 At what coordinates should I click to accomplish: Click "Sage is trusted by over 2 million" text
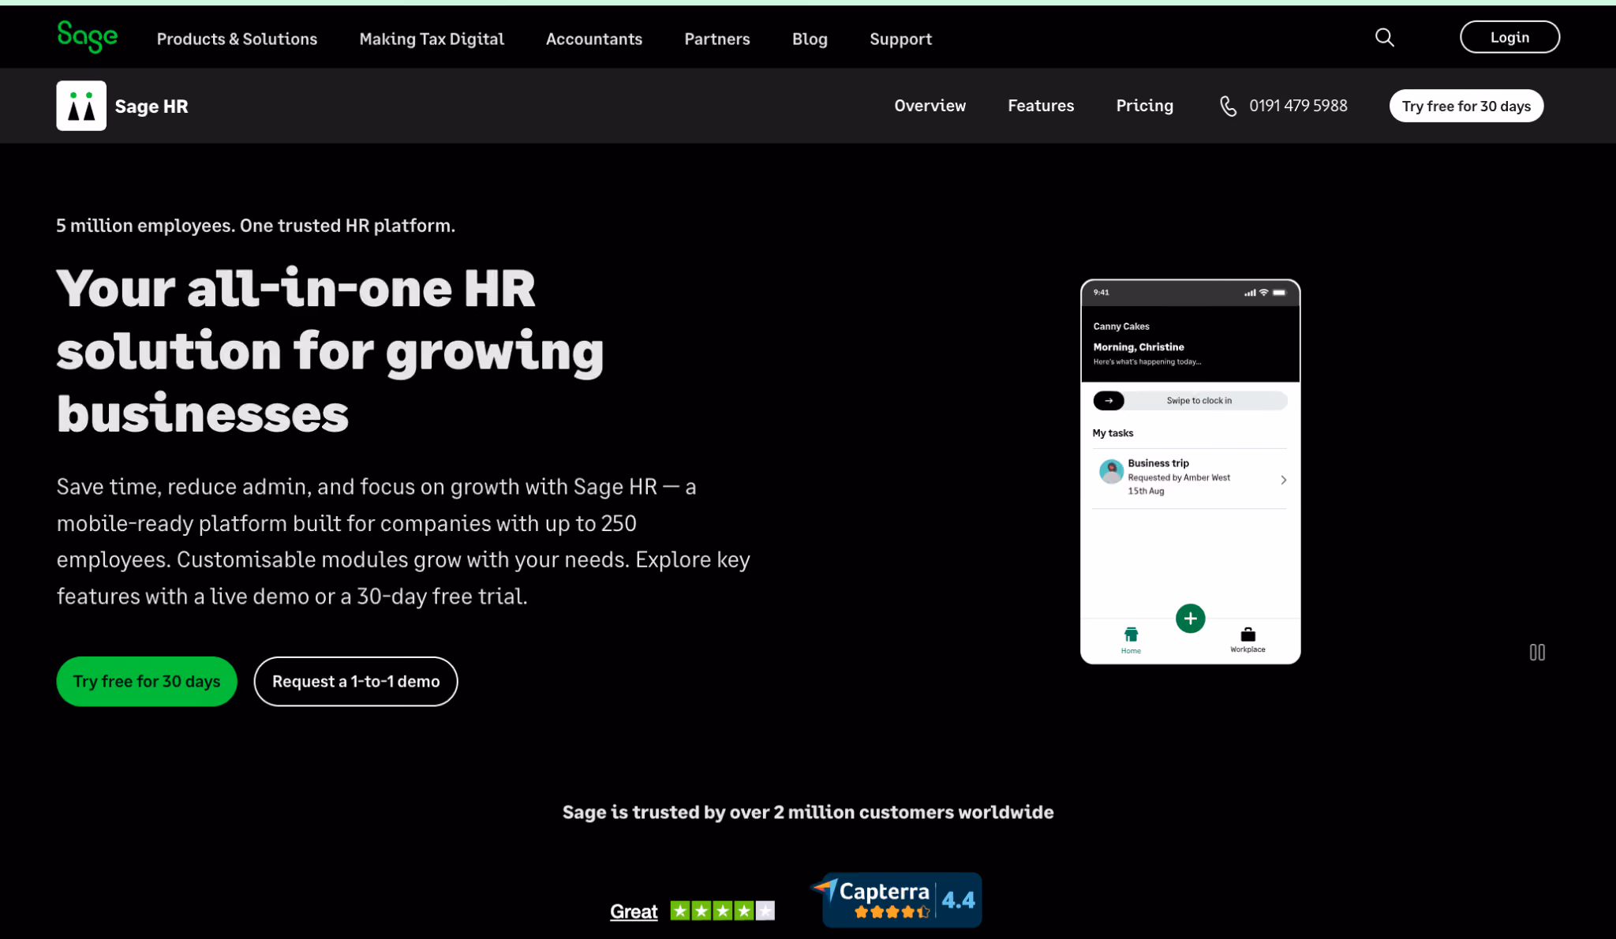click(808, 812)
